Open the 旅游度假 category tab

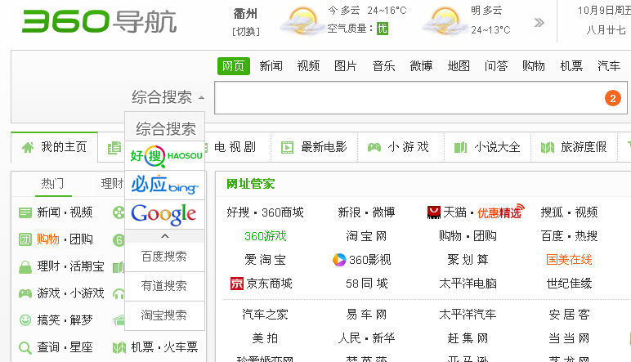click(574, 147)
